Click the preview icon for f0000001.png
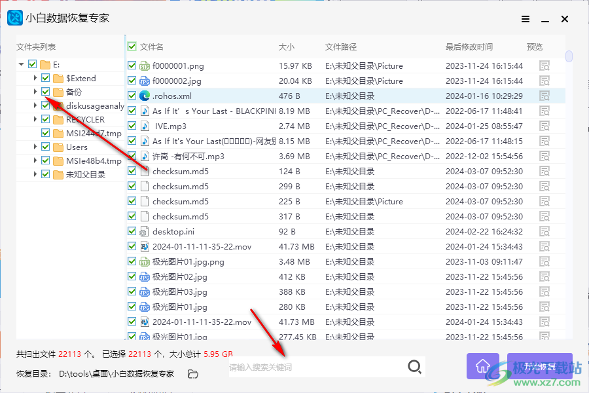This screenshot has width=589, height=393. click(544, 65)
